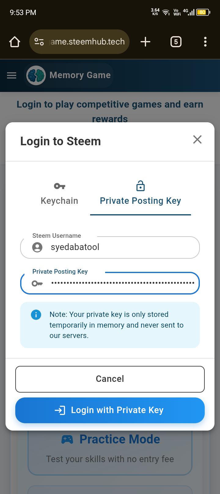Select the Private Posting Key tab

pos(141,194)
